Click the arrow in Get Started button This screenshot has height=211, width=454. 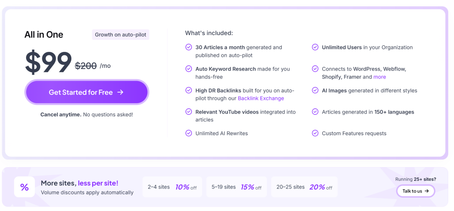tap(121, 92)
